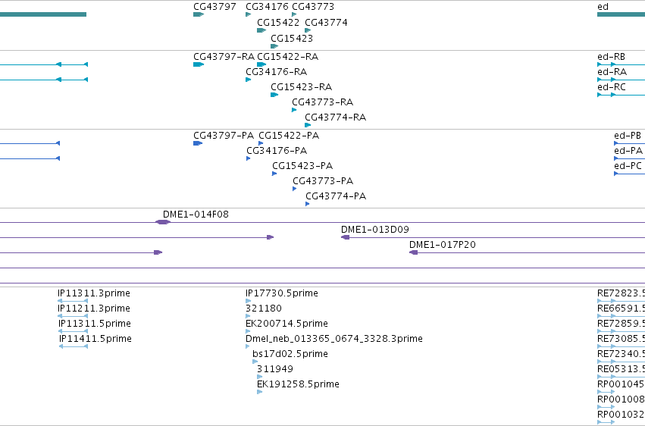This screenshot has height=426, width=645.
Task: Select the RE66591 EST label
Action: tap(622, 309)
